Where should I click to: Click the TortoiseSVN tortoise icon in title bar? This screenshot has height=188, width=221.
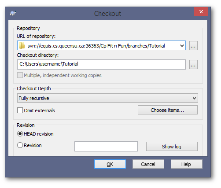[x=13, y=13]
